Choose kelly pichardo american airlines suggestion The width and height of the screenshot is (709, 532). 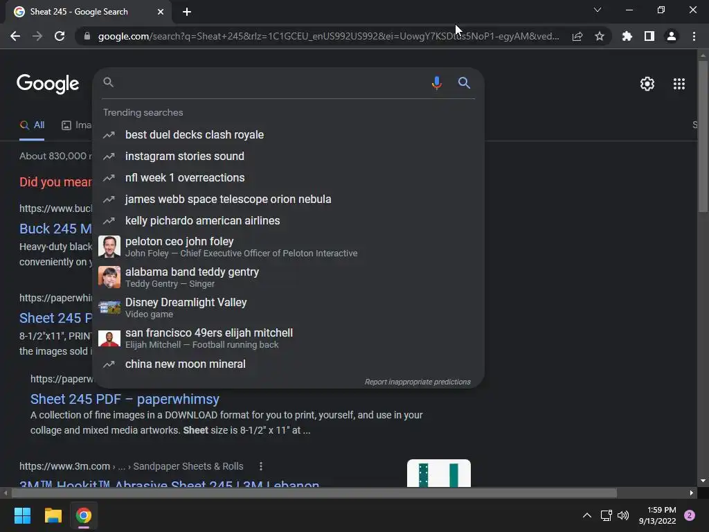288,221
